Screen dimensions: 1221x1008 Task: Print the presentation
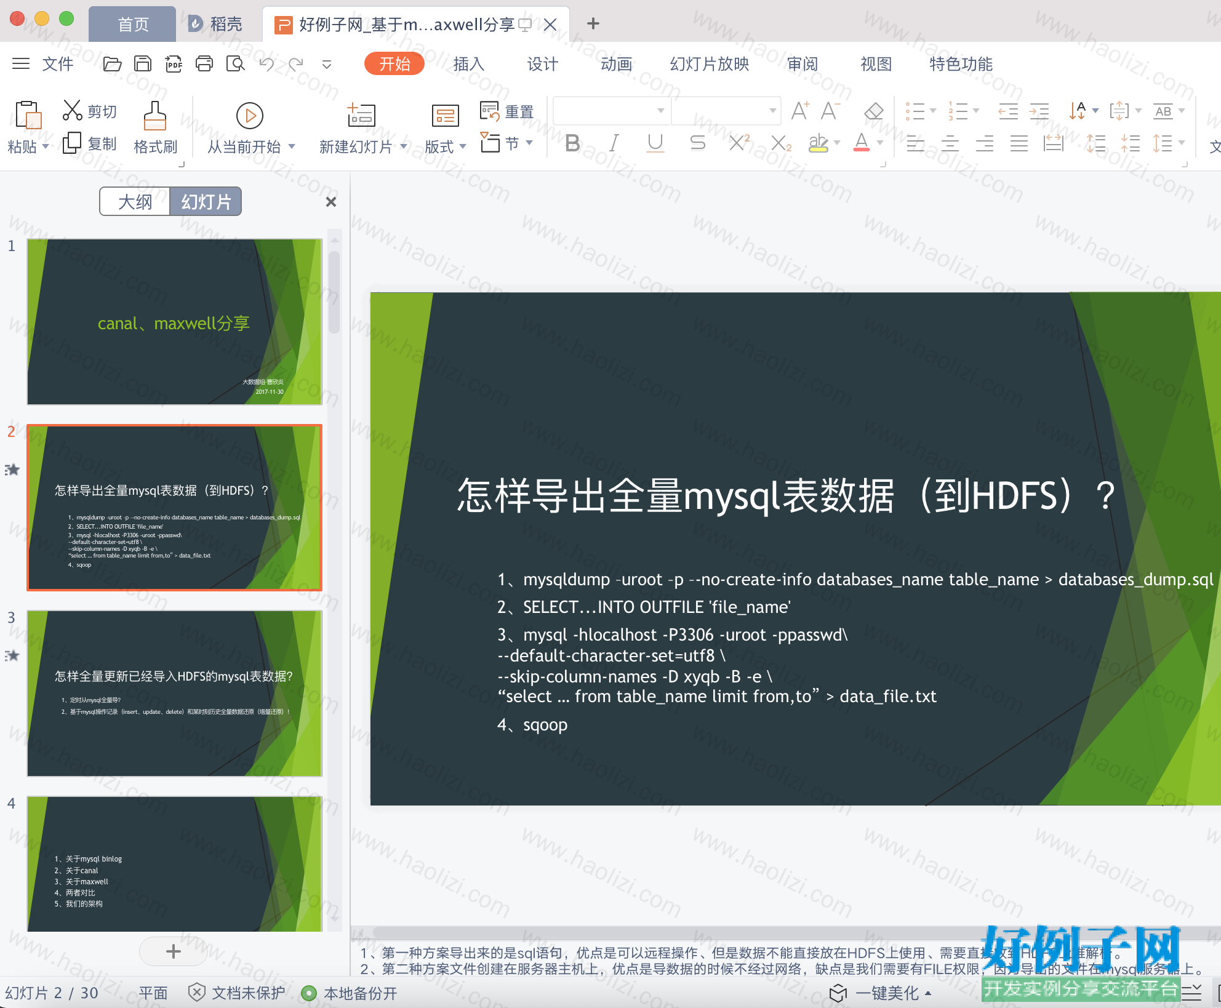pyautogui.click(x=204, y=63)
